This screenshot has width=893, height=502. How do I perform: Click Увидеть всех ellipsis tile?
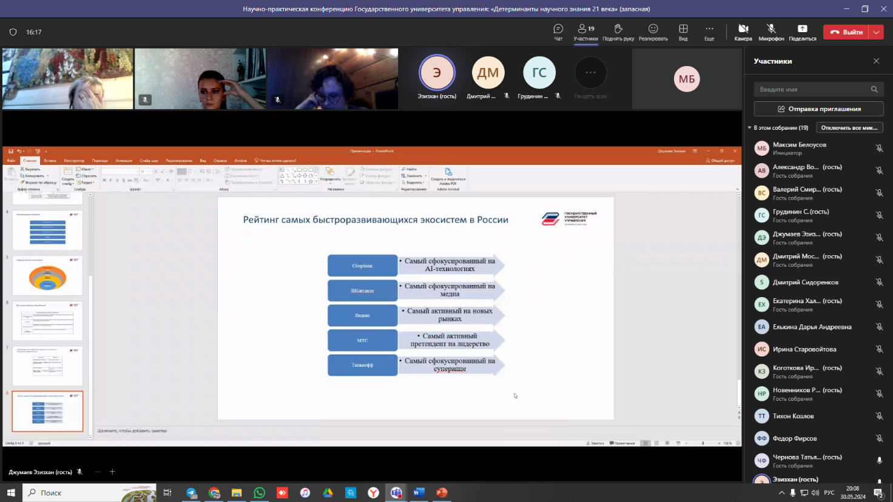pos(590,73)
